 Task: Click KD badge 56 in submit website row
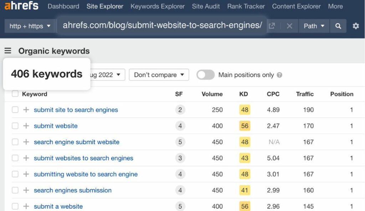click(x=245, y=126)
